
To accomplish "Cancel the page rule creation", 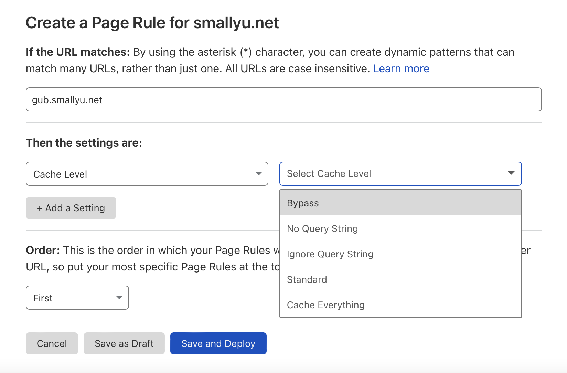I will tap(52, 343).
